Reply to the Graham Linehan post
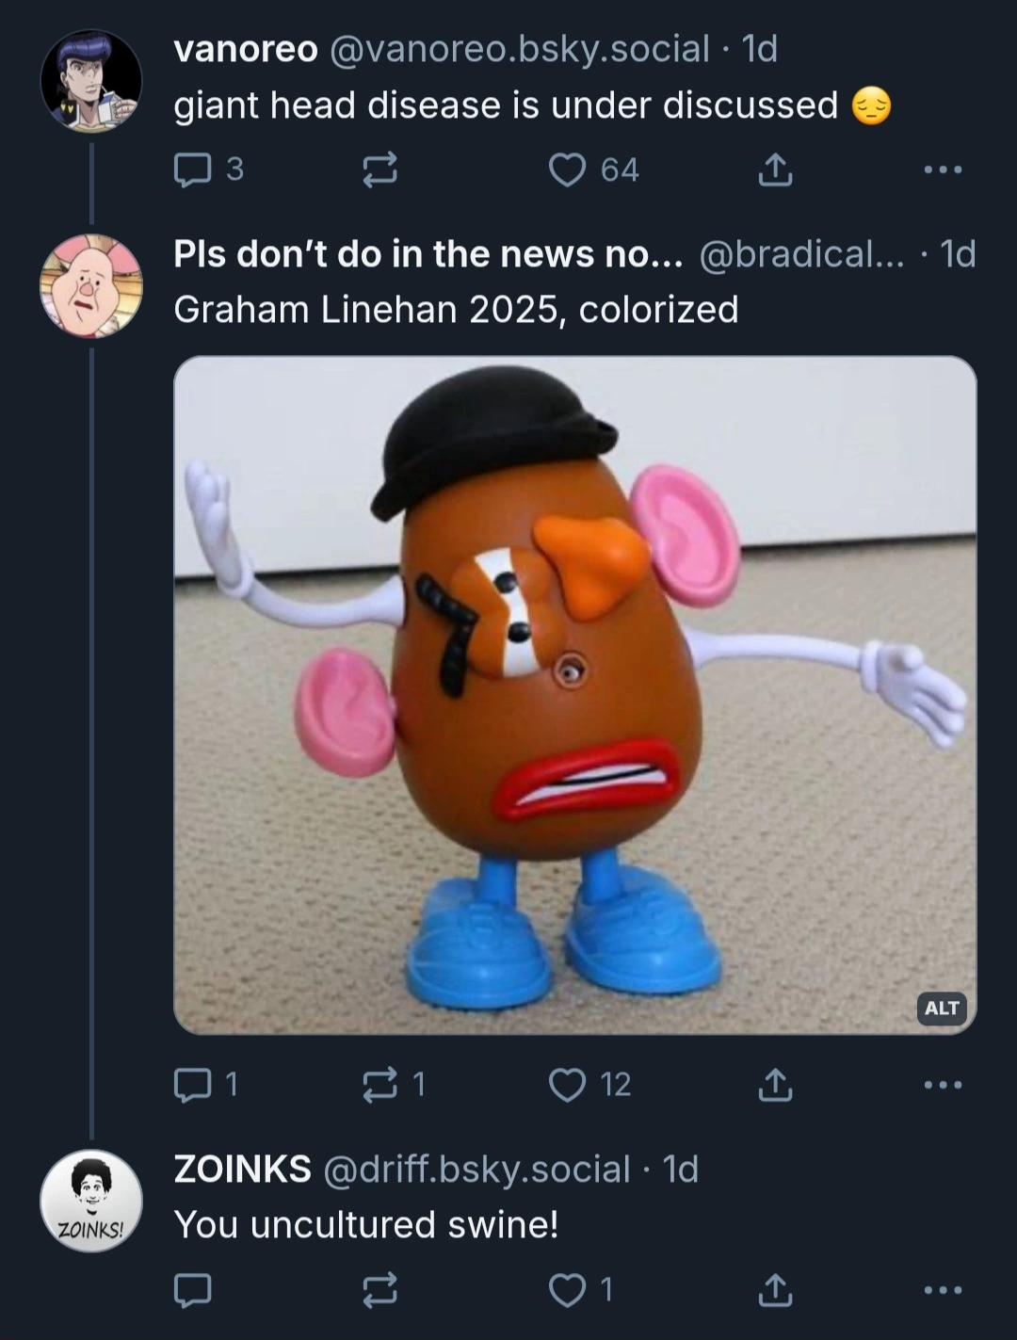This screenshot has height=1340, width=1017. [193, 1085]
